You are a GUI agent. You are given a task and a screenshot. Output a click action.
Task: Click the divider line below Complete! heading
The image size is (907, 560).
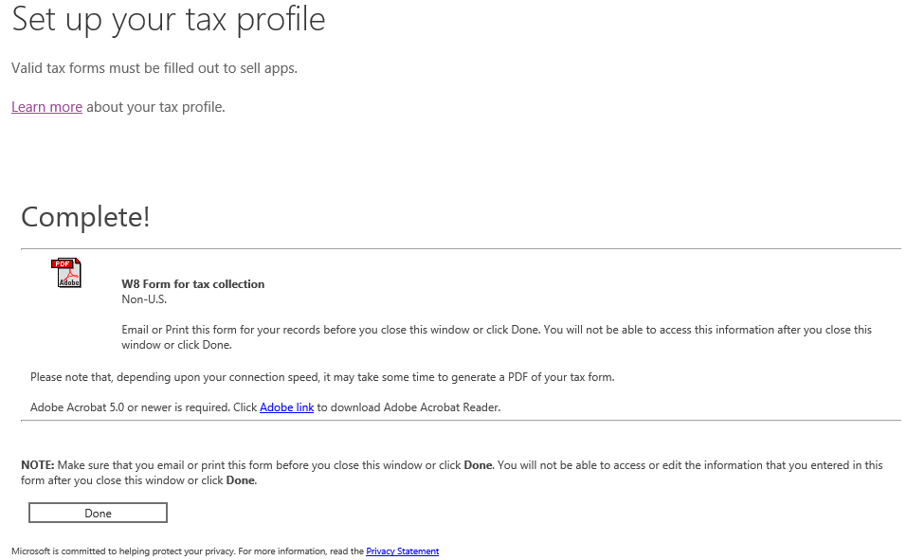(461, 249)
